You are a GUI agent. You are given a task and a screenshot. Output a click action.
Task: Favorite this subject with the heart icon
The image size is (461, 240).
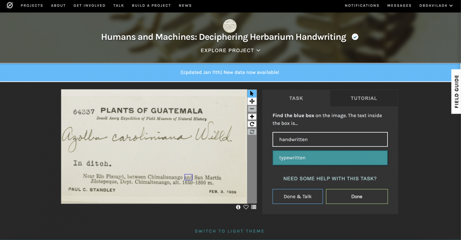(246, 207)
